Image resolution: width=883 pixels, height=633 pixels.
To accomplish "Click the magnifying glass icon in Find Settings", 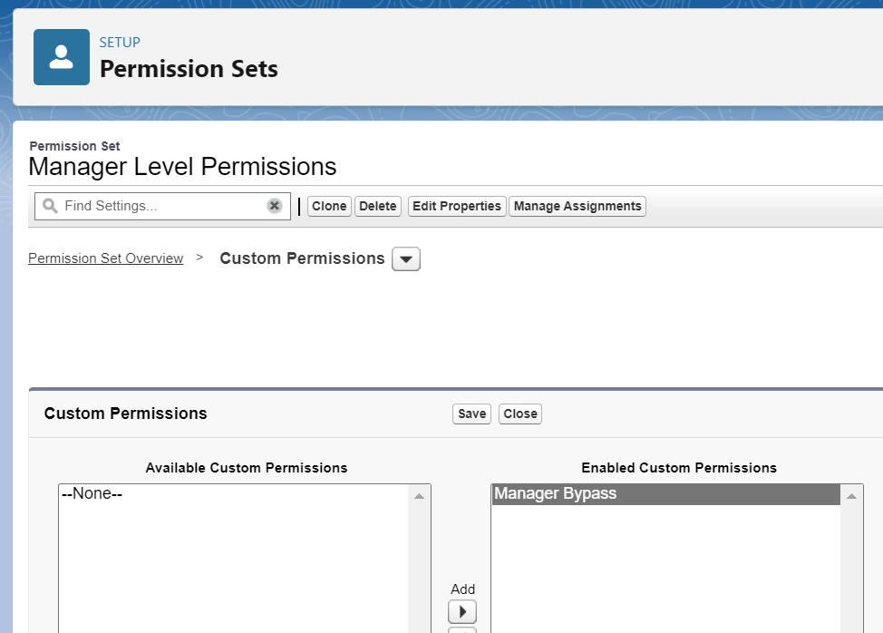I will [49, 206].
